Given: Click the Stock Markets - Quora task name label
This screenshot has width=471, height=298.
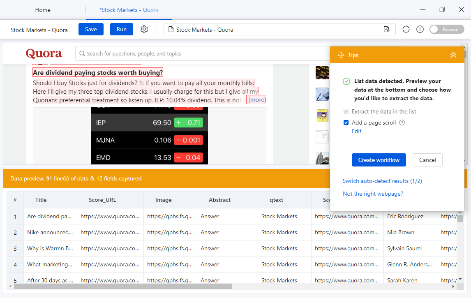Looking at the screenshot, I should click(x=39, y=30).
